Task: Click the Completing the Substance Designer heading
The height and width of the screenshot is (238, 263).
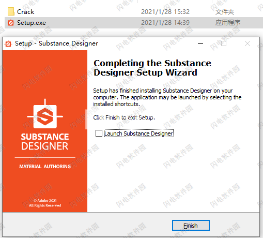Action: click(x=152, y=68)
